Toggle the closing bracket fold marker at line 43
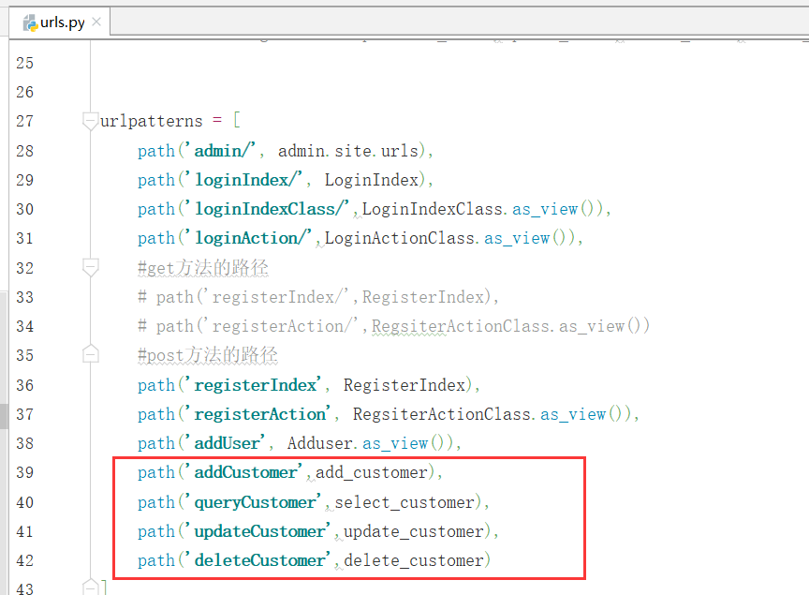Screen dimensions: 809x595 [x=90, y=588]
